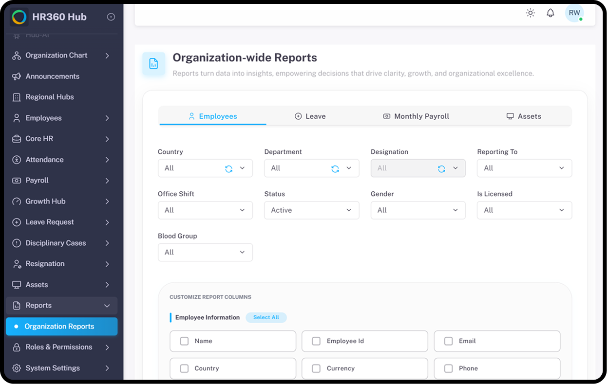The image size is (607, 384).
Task: Refresh the Country filter list
Action: (x=228, y=168)
